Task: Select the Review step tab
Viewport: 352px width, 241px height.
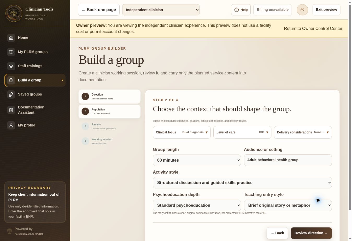Action: [109, 126]
